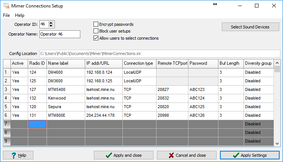Viewport: 283px width, 162px height.
Task: Click password ABC125 cell
Action: click(203, 107)
